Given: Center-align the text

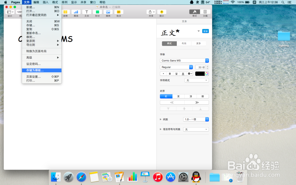Looking at the screenshot, I should click(x=178, y=96).
